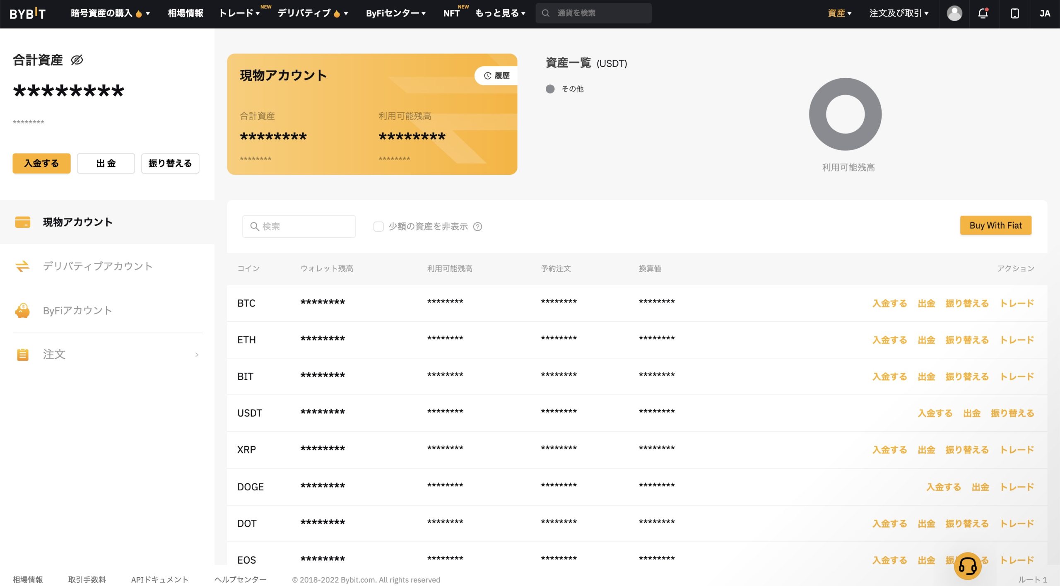The image size is (1060, 586).
Task: Open the 相場情報 menu item
Action: tap(185, 13)
